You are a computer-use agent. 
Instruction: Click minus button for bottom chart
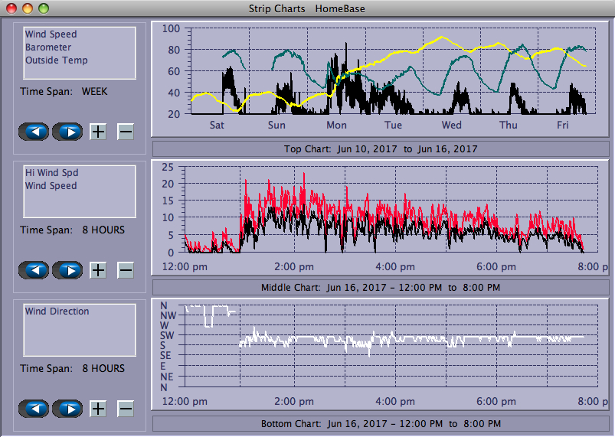pos(126,409)
